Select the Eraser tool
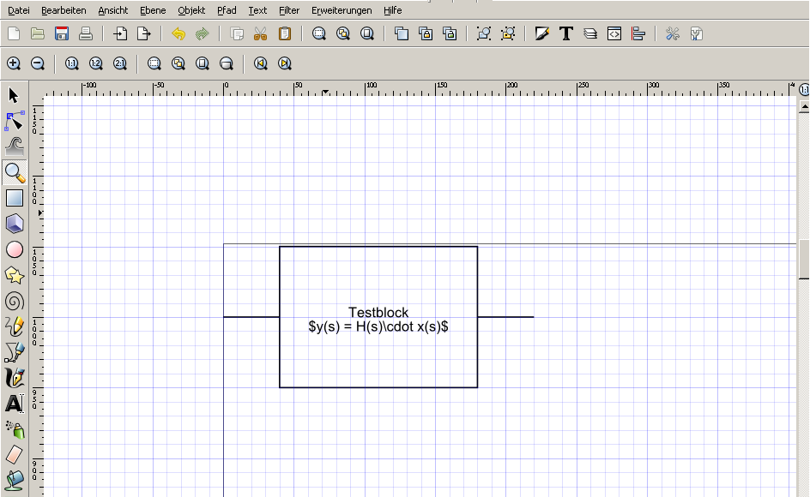 coord(15,453)
